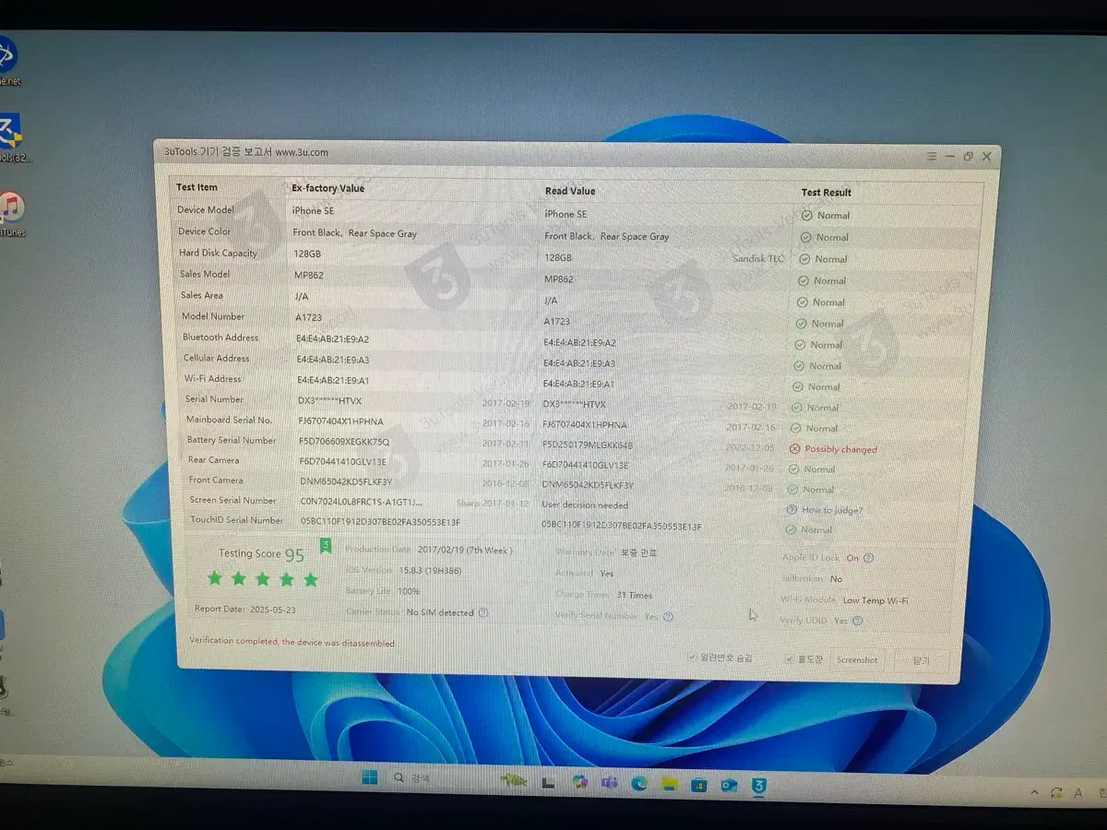Screen dimensions: 1107x830
Task: Click Report Date: 2025-05-23
Action: pos(245,610)
